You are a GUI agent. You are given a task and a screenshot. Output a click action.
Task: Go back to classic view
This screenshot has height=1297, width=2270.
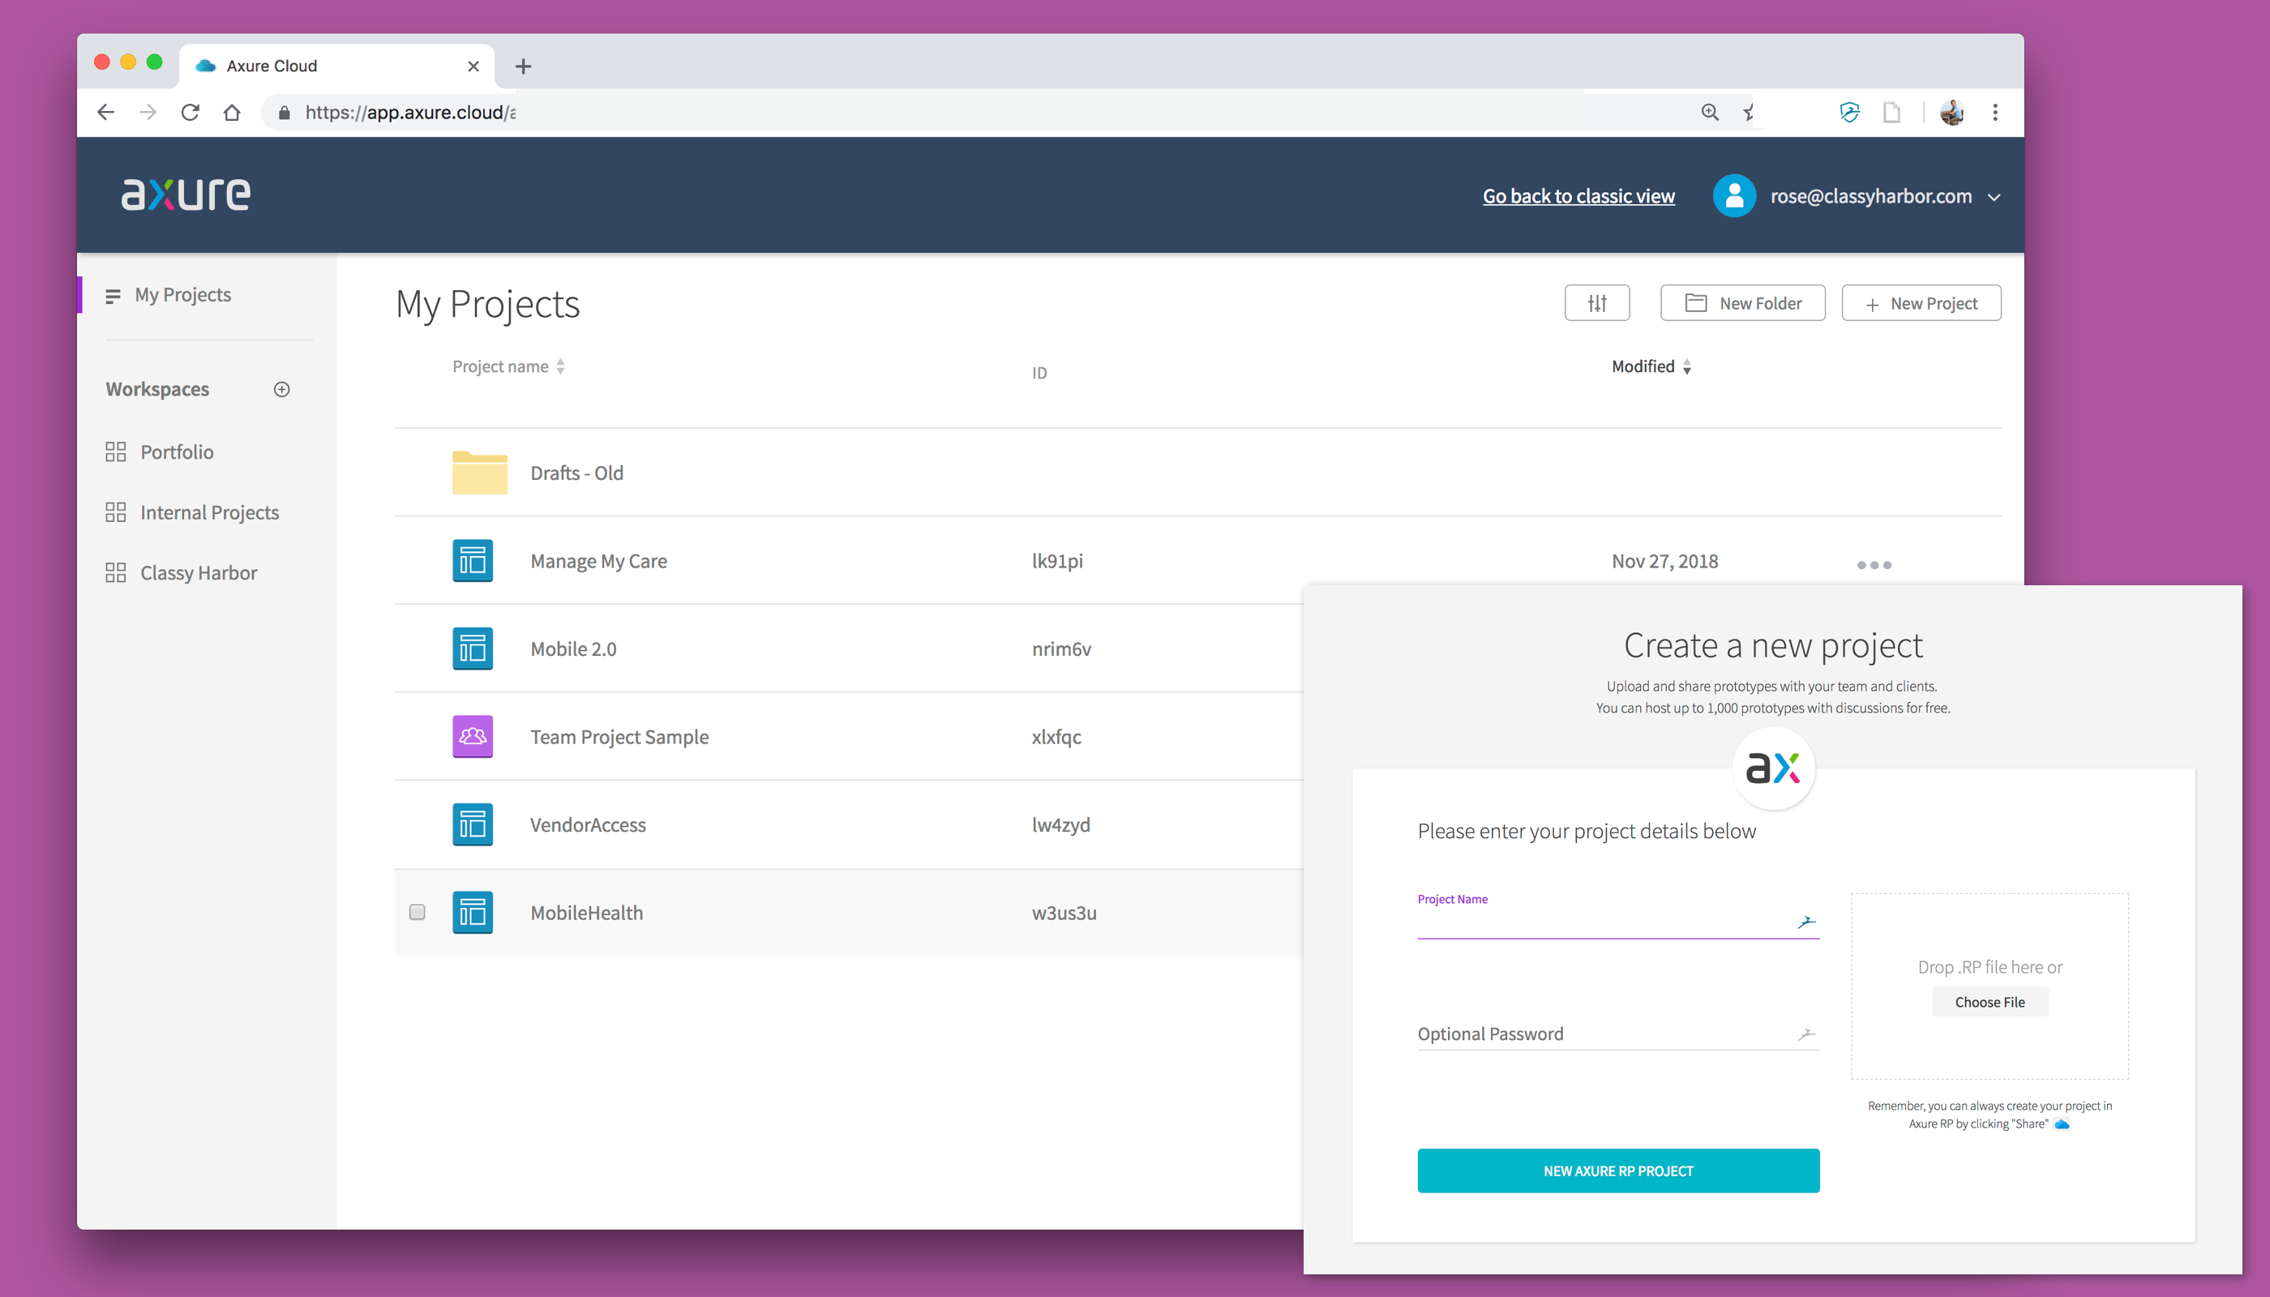click(1578, 196)
